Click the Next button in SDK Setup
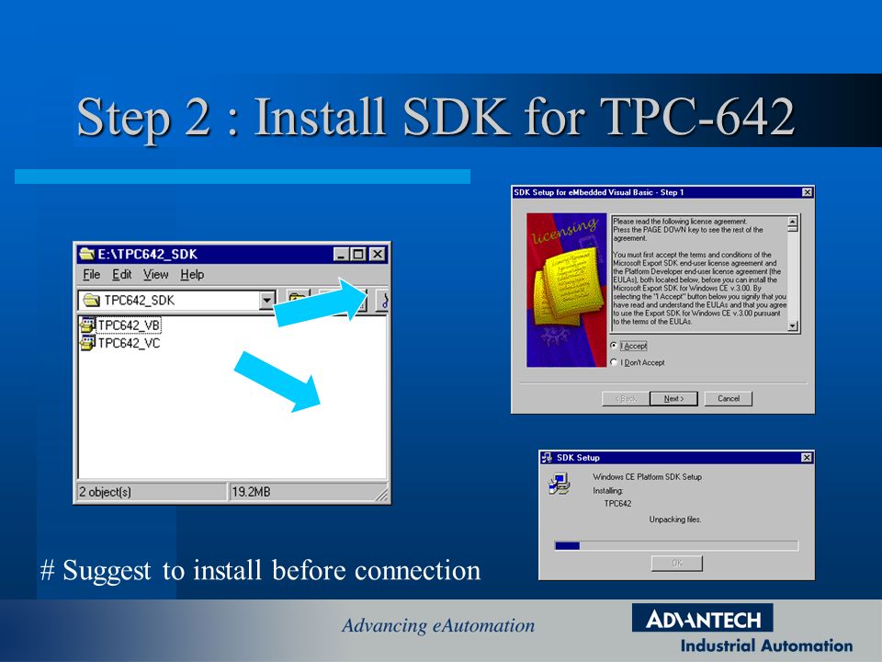This screenshot has width=882, height=662. coord(673,398)
